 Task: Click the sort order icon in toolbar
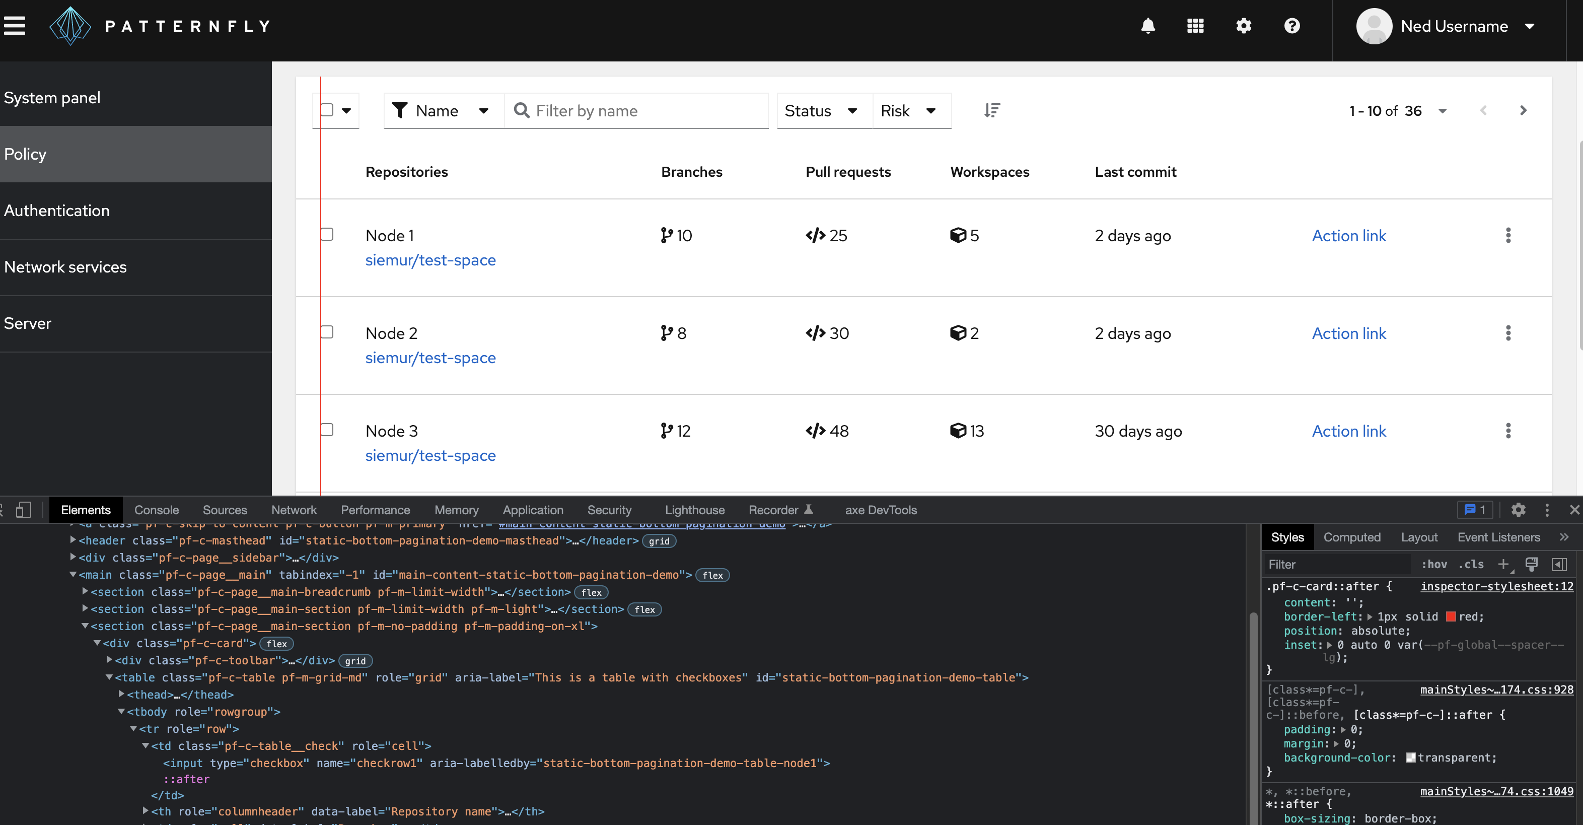992,111
